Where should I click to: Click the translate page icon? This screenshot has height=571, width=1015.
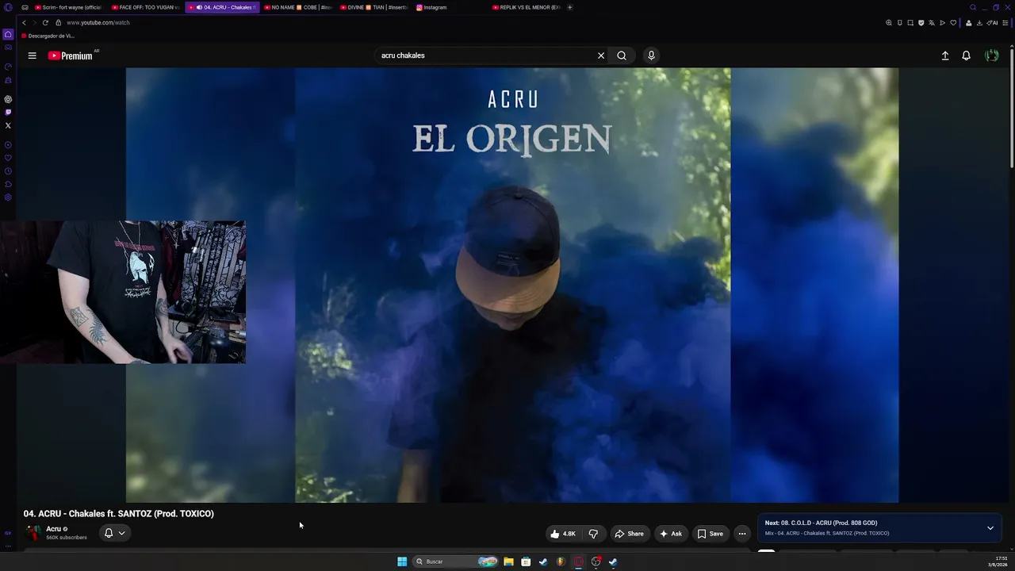tap(932, 22)
